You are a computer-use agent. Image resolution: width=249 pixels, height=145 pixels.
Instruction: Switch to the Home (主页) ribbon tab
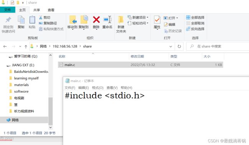(22, 10)
